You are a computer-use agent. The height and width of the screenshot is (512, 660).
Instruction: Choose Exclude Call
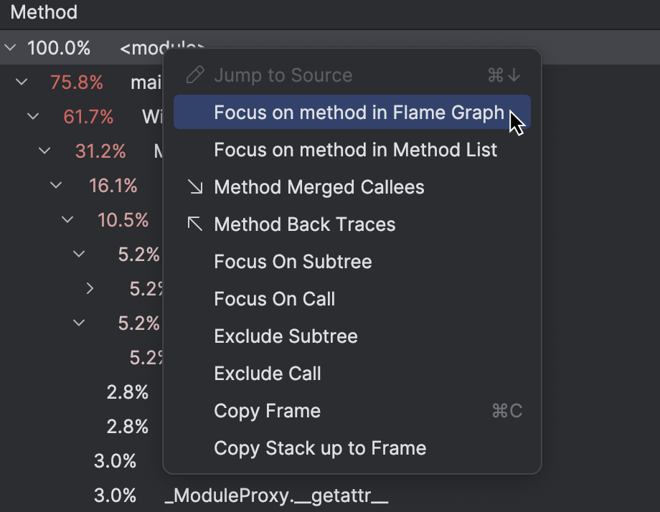click(268, 373)
